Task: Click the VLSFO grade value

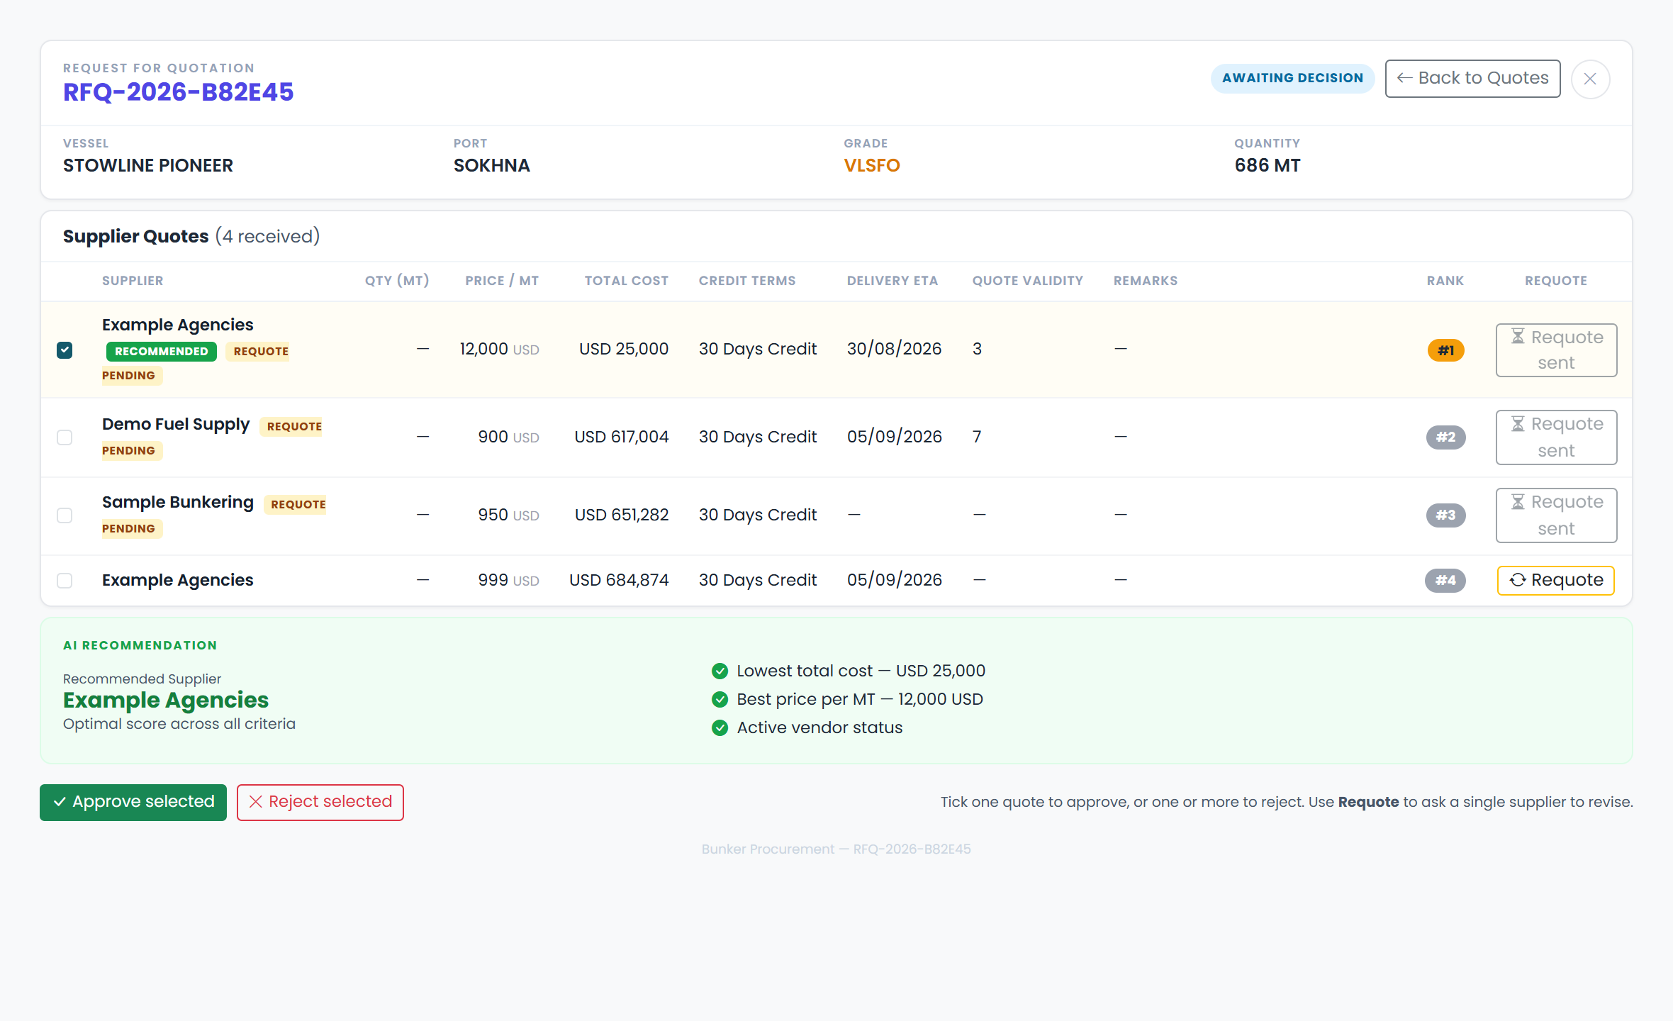Action: point(872,165)
